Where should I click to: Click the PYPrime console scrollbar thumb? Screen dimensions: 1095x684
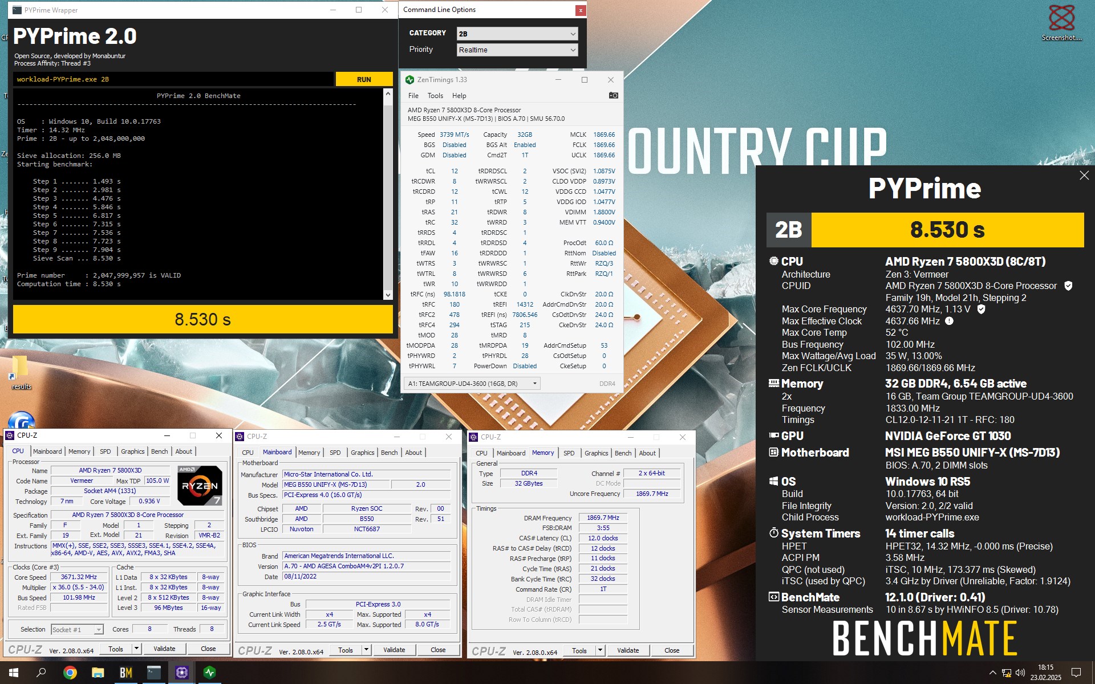coord(388,197)
